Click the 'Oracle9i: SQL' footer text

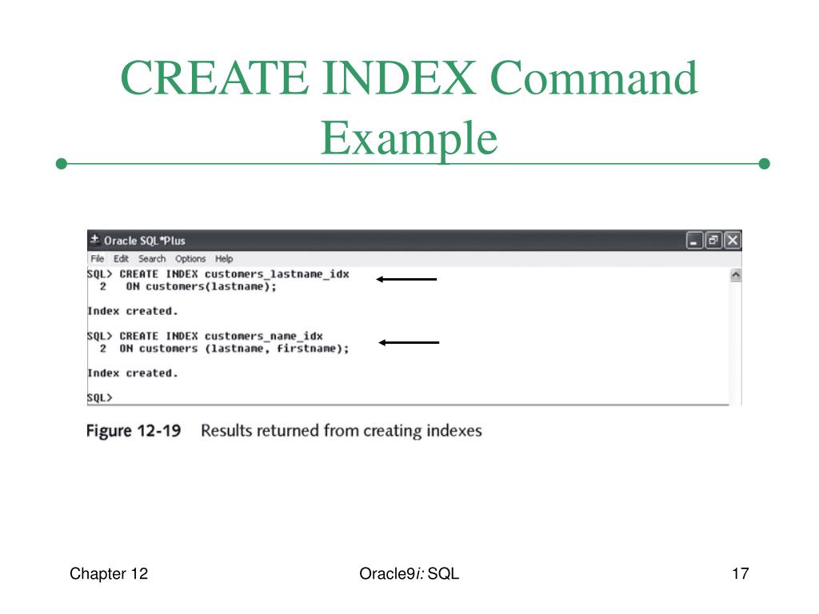[409, 574]
